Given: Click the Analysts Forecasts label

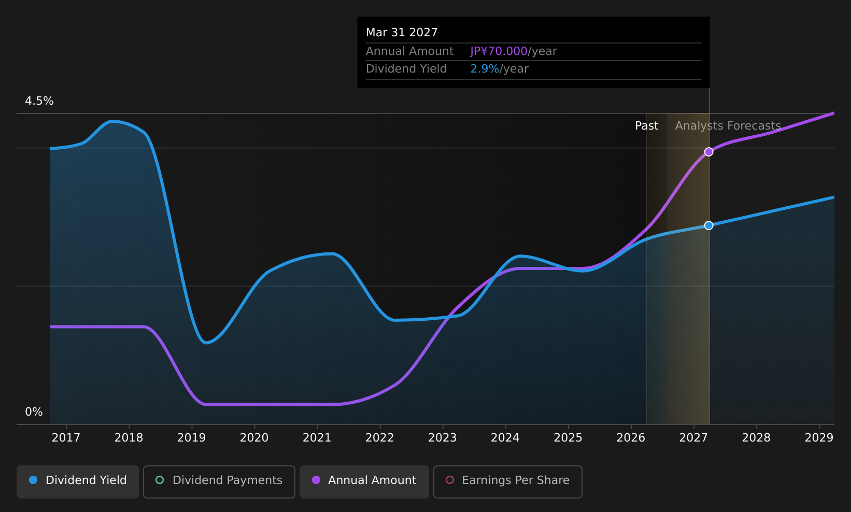Looking at the screenshot, I should (728, 126).
